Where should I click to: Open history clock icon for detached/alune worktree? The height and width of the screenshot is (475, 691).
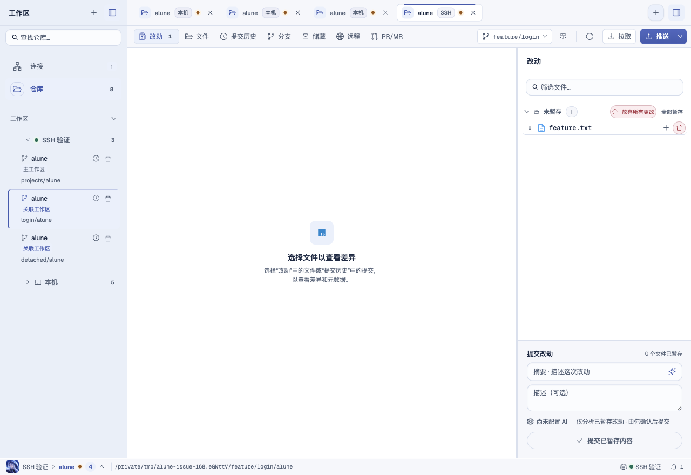click(x=96, y=238)
